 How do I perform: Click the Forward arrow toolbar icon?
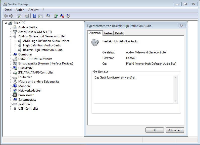tap(11, 16)
